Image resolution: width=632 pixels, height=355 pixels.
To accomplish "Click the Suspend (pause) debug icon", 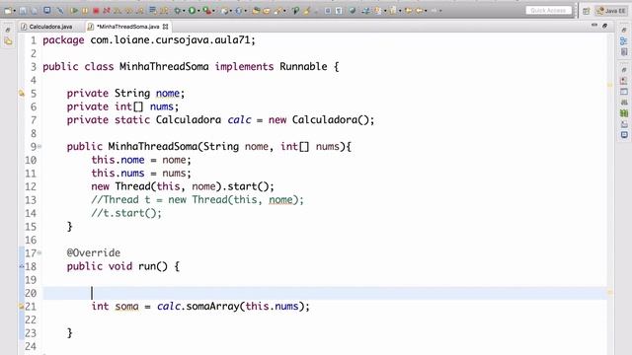I will coord(85,11).
